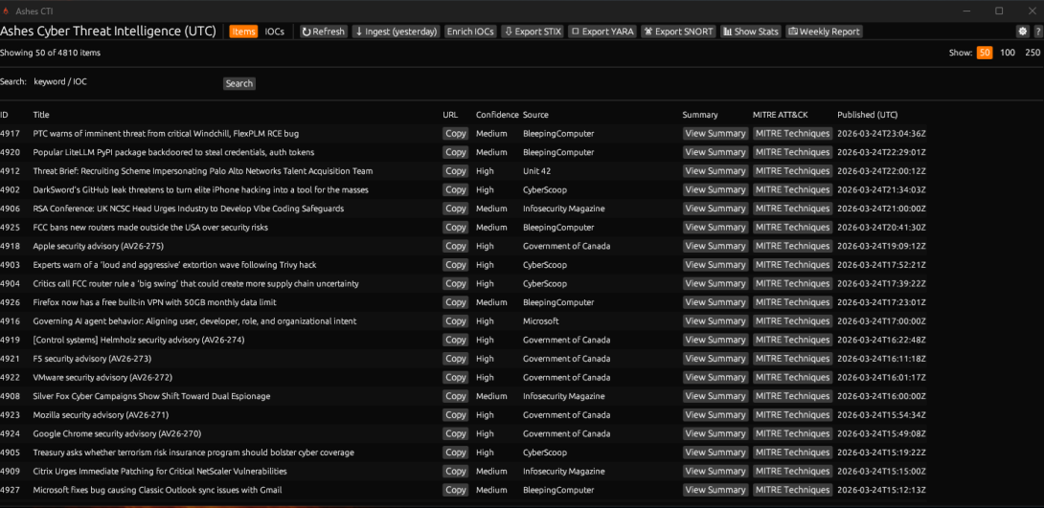The width and height of the screenshot is (1044, 508).
Task: Click the Ashes CTI flame app icon
Action: 6,11
